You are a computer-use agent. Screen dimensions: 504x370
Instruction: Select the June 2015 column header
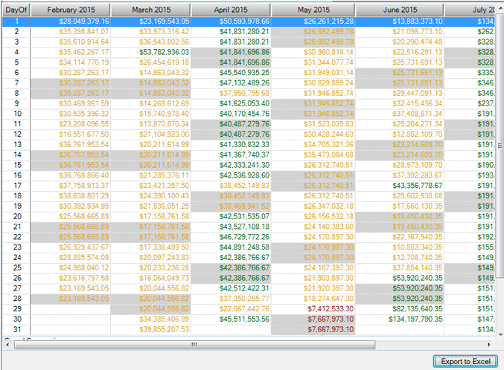(400, 10)
